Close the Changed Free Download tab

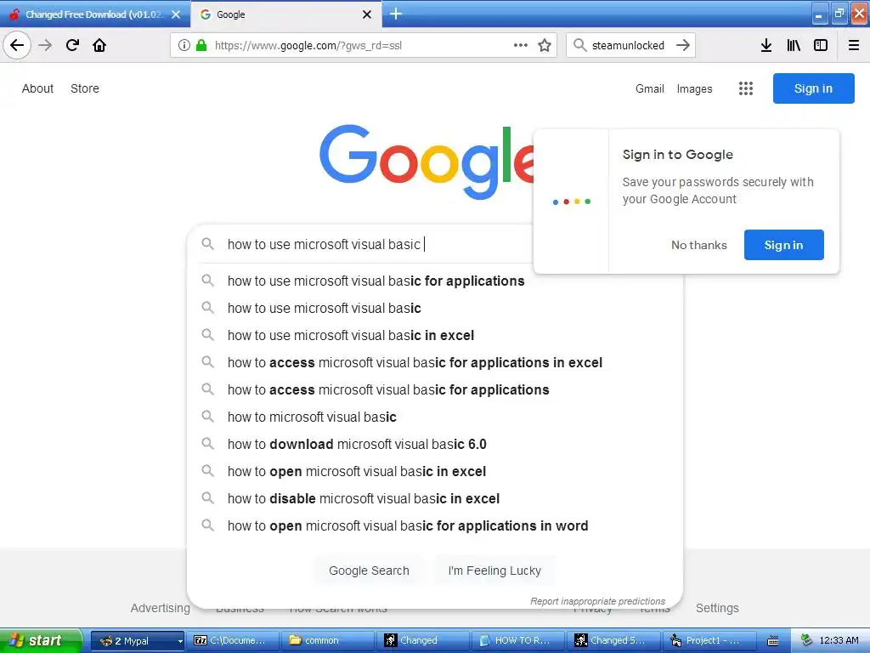point(176,14)
